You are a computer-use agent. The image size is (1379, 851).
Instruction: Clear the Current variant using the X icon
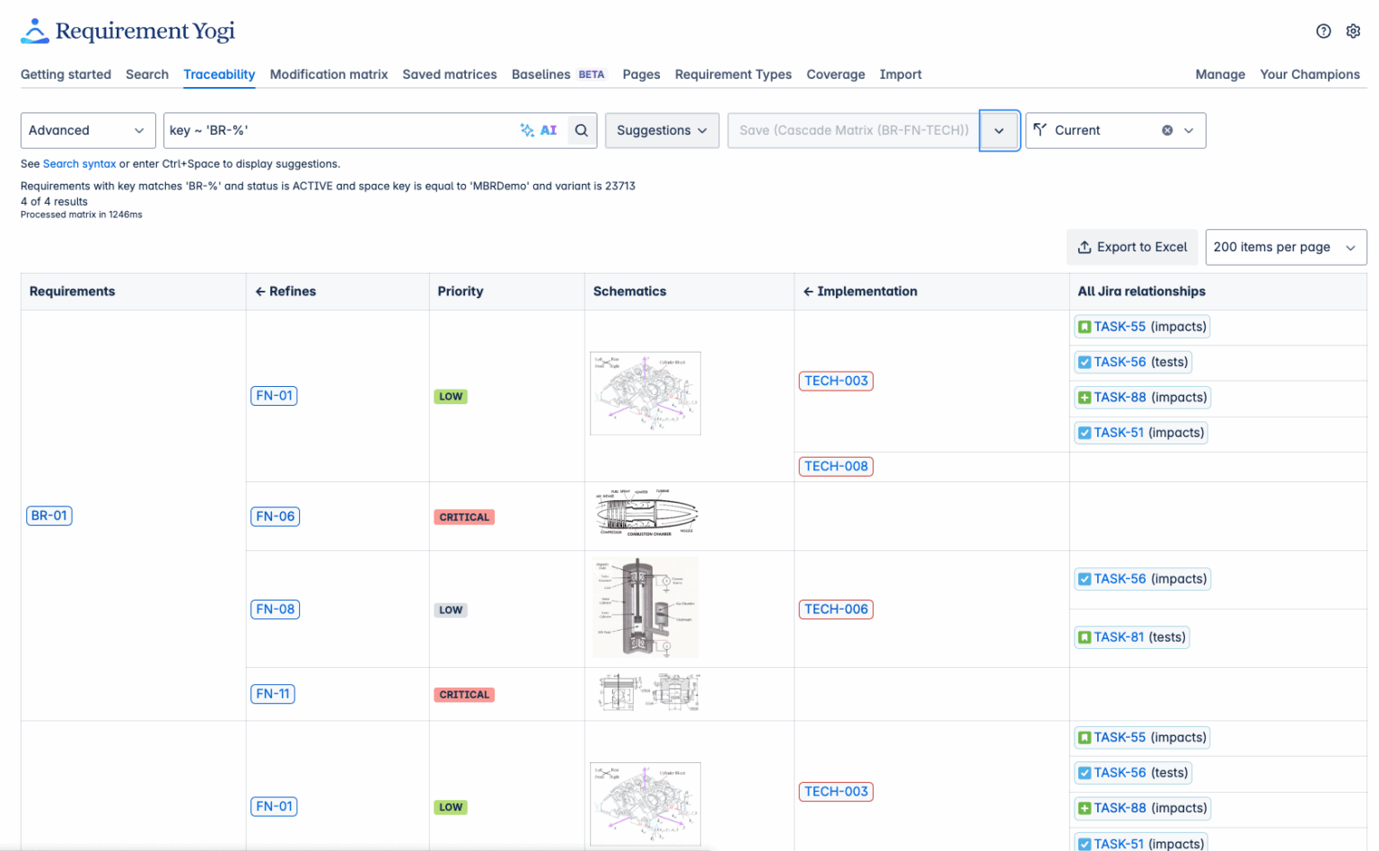[x=1167, y=130]
